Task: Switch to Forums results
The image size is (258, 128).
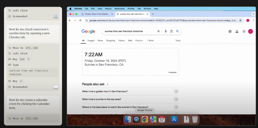Action: click(139, 41)
